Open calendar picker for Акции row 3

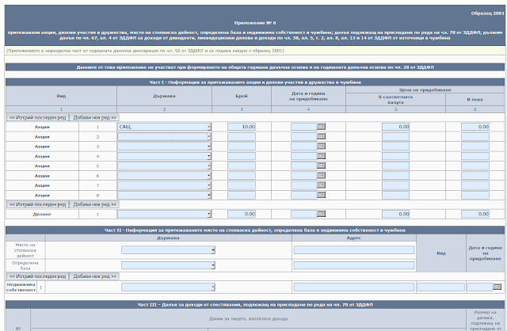click(x=321, y=146)
